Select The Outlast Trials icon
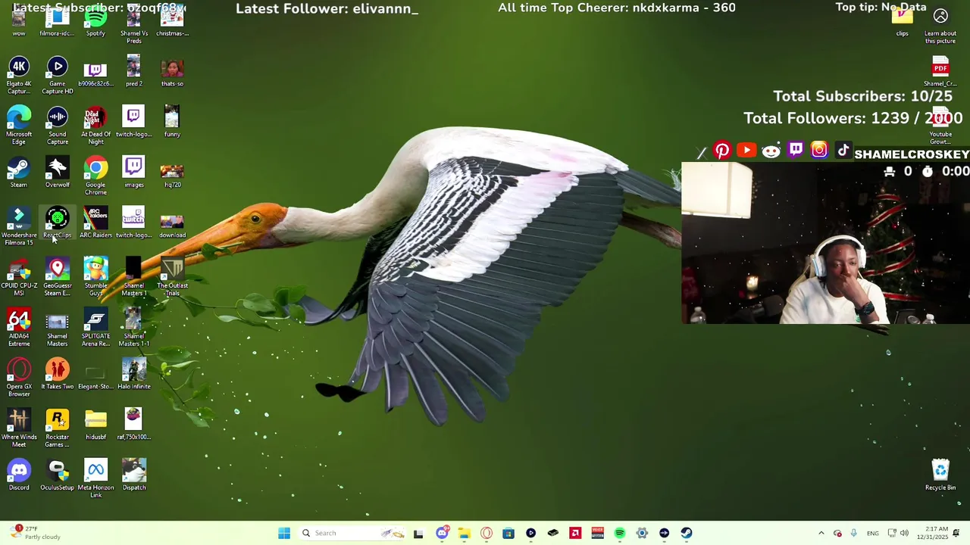970x545 pixels. pyautogui.click(x=172, y=277)
